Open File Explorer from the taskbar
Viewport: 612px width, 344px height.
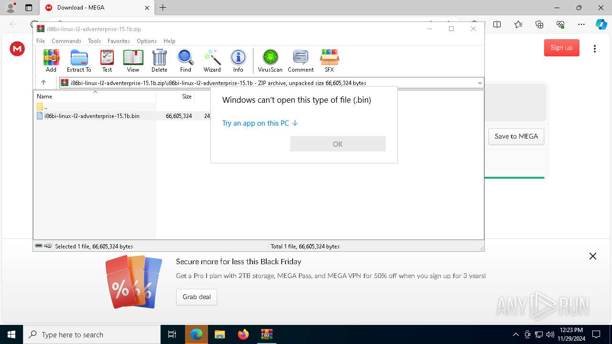[220, 334]
